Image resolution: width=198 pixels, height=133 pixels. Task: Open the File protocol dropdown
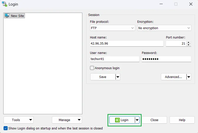tap(112, 28)
